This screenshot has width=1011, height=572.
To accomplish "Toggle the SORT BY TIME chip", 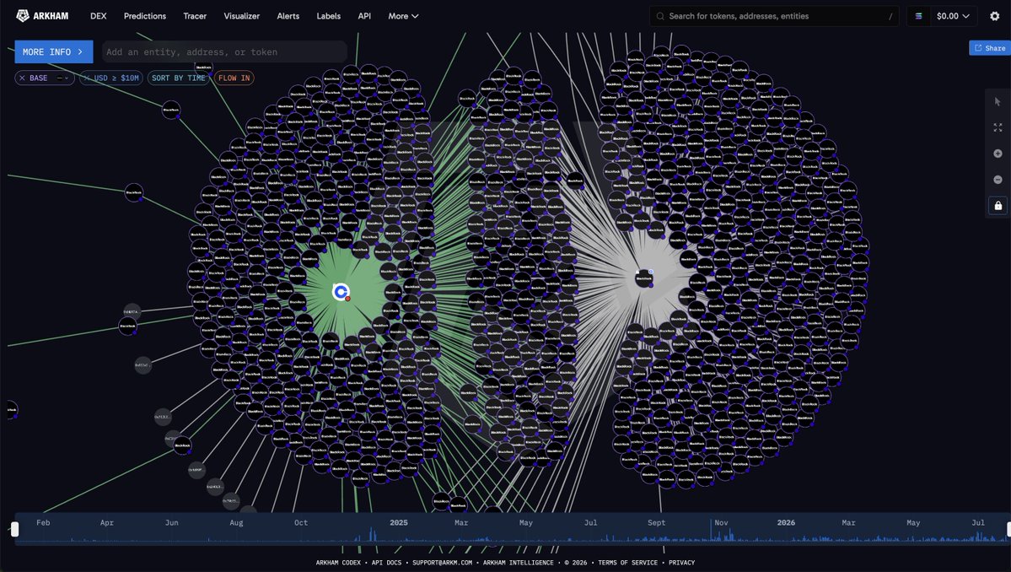I will click(178, 78).
